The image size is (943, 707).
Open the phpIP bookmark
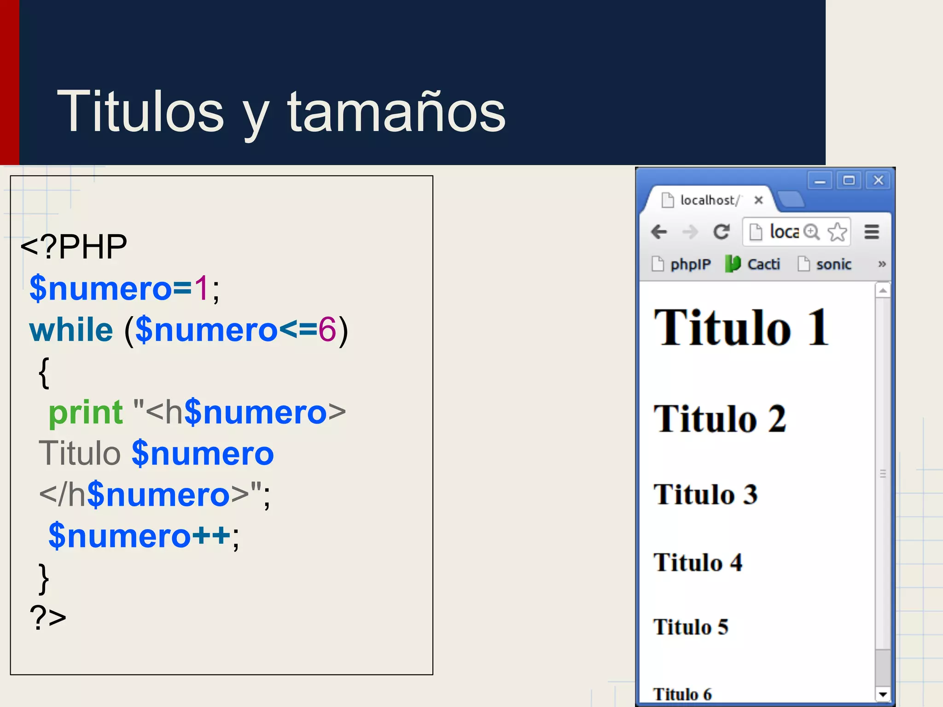681,264
